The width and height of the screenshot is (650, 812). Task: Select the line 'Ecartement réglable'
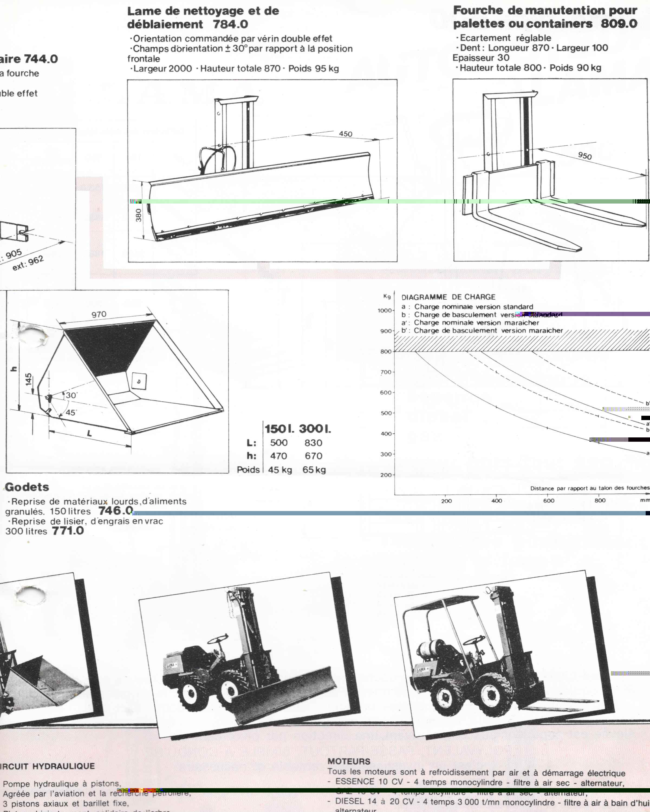(x=503, y=38)
